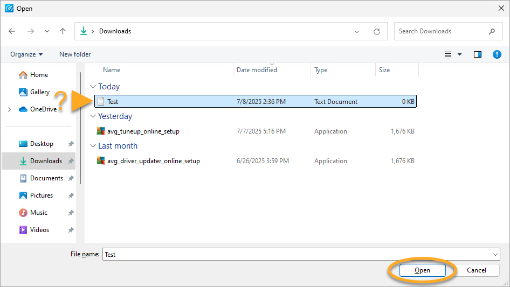The height and width of the screenshot is (287, 510).
Task: Open the view layout options icon
Action: (448, 54)
